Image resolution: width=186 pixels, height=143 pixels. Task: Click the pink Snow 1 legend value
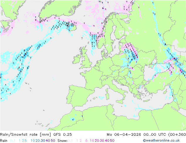77,141
